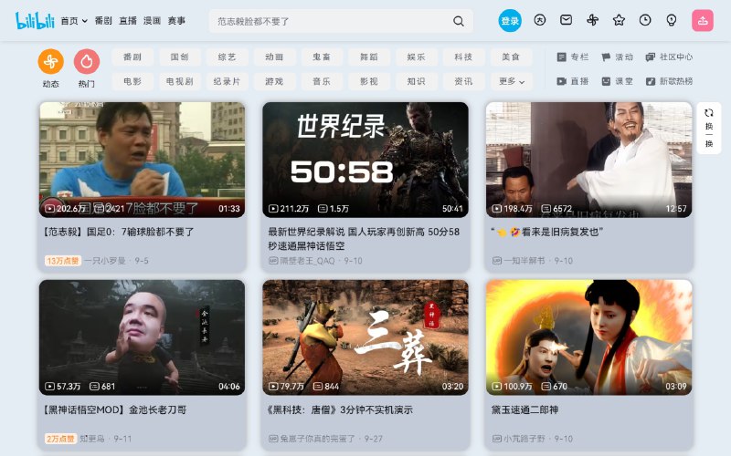
Task: Open favorites star icon in header
Action: point(619,20)
